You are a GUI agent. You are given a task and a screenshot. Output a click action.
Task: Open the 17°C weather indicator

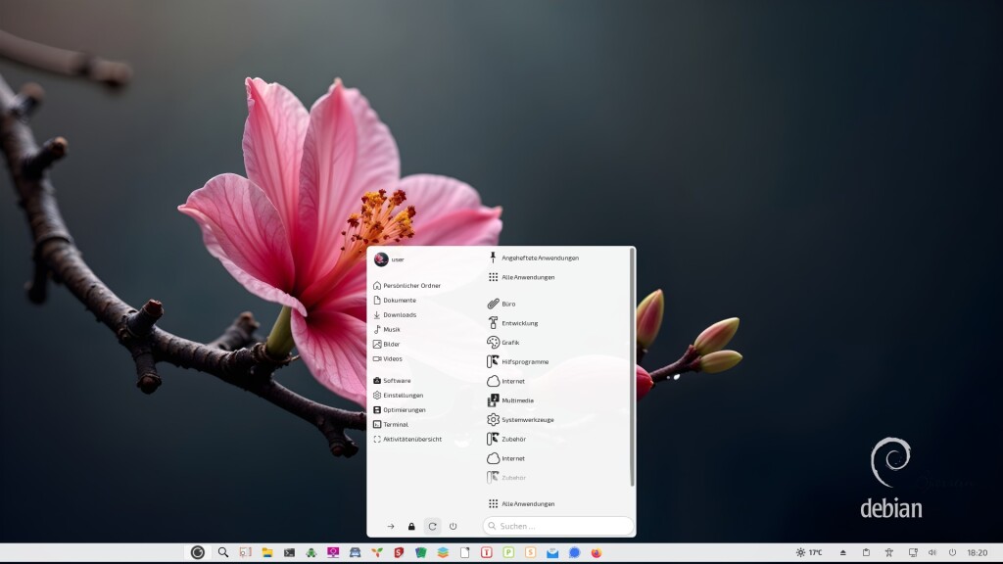tap(809, 552)
